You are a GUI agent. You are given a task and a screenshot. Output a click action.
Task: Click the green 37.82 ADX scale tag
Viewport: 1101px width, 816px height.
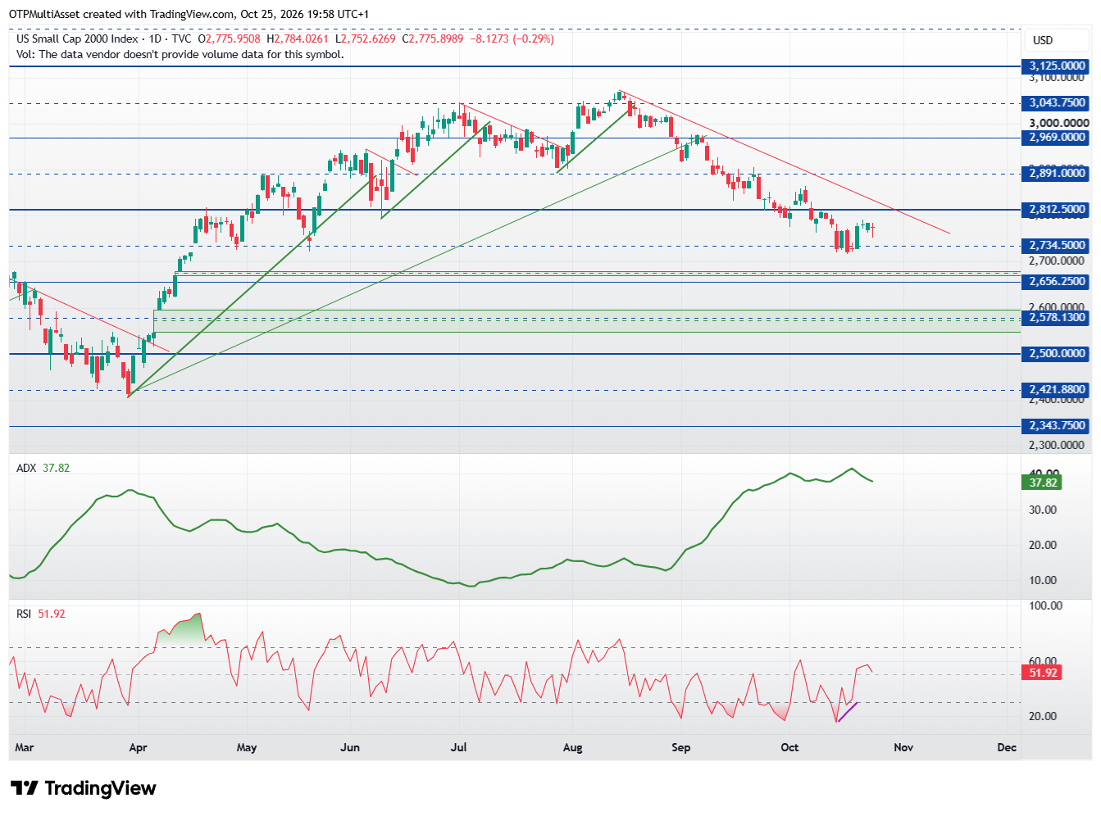[1043, 483]
